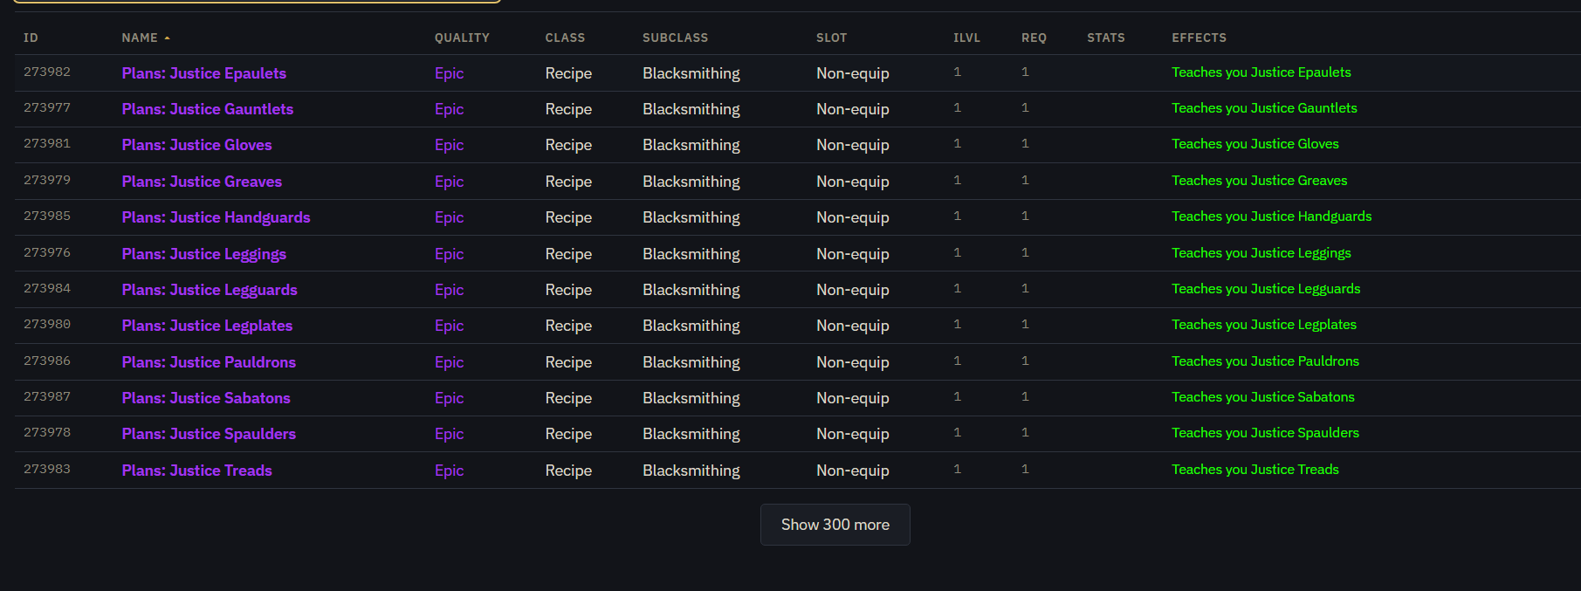This screenshot has width=1581, height=591.
Task: Open Plans: Justice Greaves link
Action: [x=202, y=182]
